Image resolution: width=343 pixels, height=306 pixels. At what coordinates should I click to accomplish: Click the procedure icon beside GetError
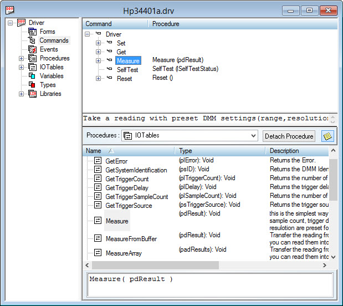pyautogui.click(x=98, y=161)
